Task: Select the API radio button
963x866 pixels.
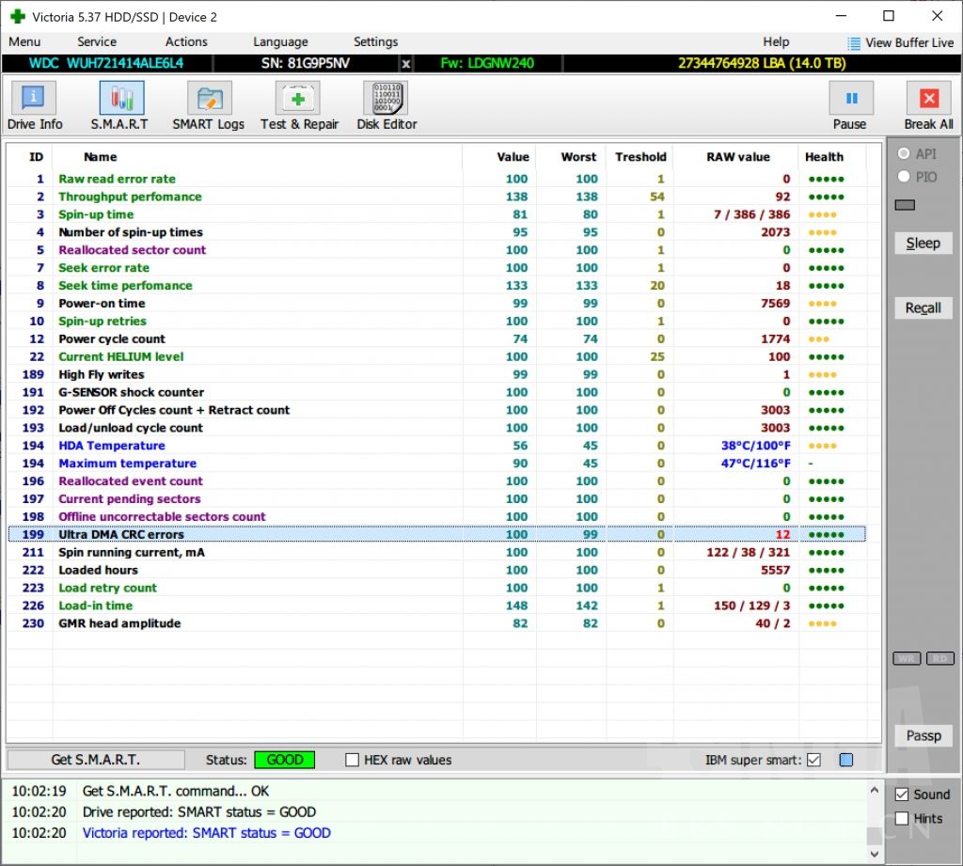Action: pyautogui.click(x=905, y=154)
